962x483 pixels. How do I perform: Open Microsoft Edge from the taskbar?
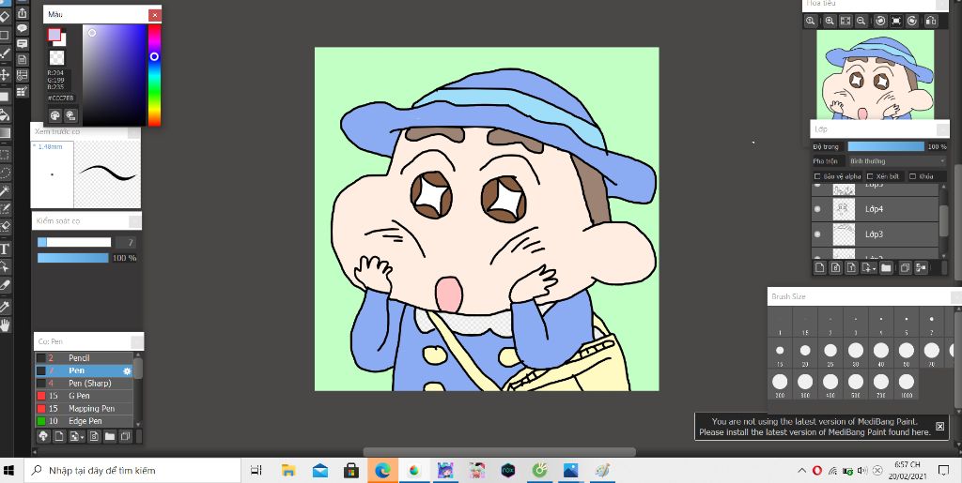point(382,470)
